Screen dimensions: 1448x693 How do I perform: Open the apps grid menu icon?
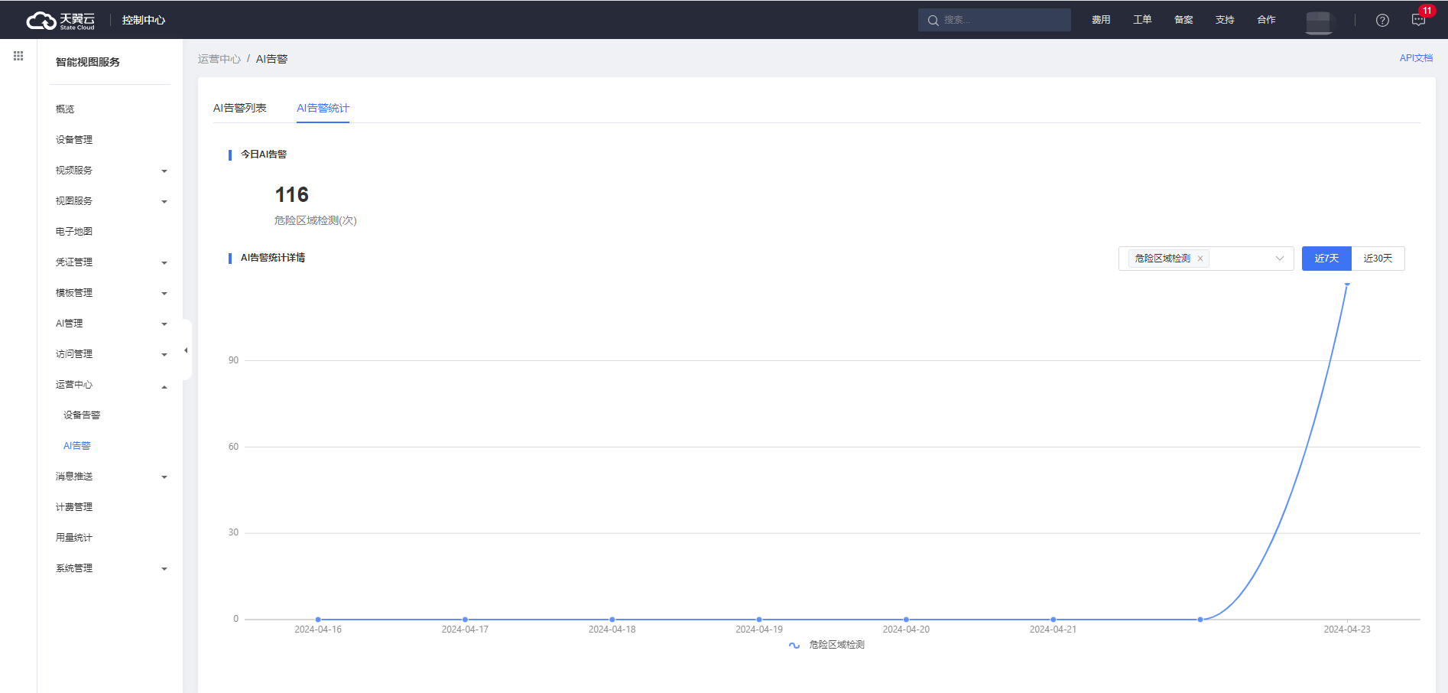coord(18,56)
